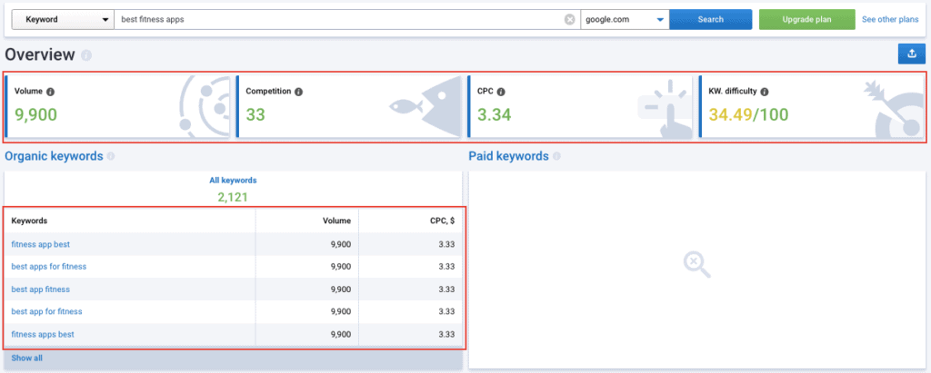The image size is (931, 373).
Task: Select the All keywords tab heading
Action: tap(233, 181)
